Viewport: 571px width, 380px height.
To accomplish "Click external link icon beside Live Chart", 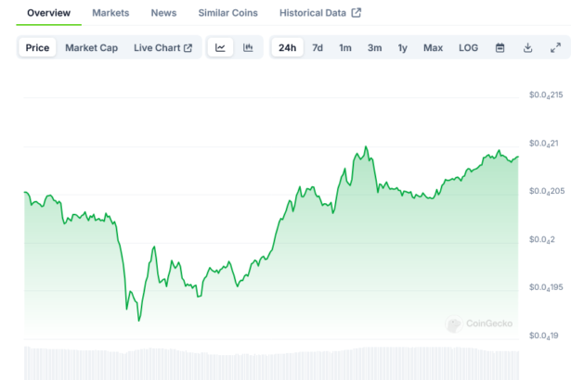I will pos(188,48).
